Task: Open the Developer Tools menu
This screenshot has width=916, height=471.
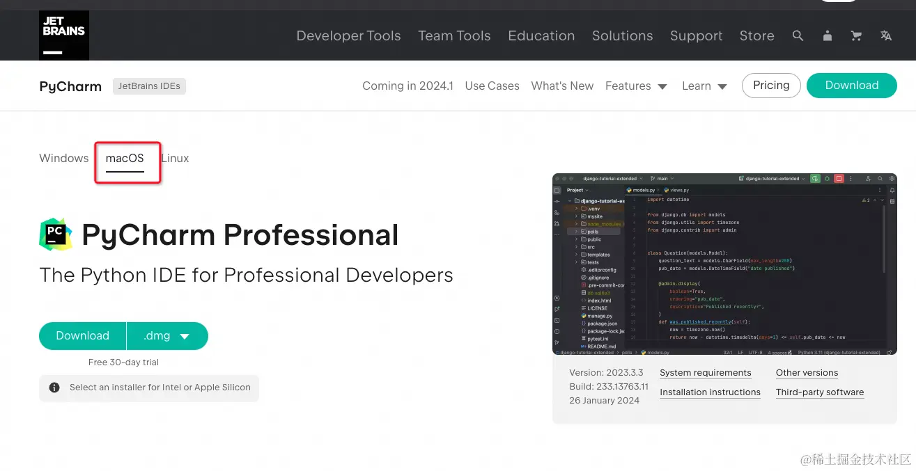Action: pyautogui.click(x=348, y=35)
